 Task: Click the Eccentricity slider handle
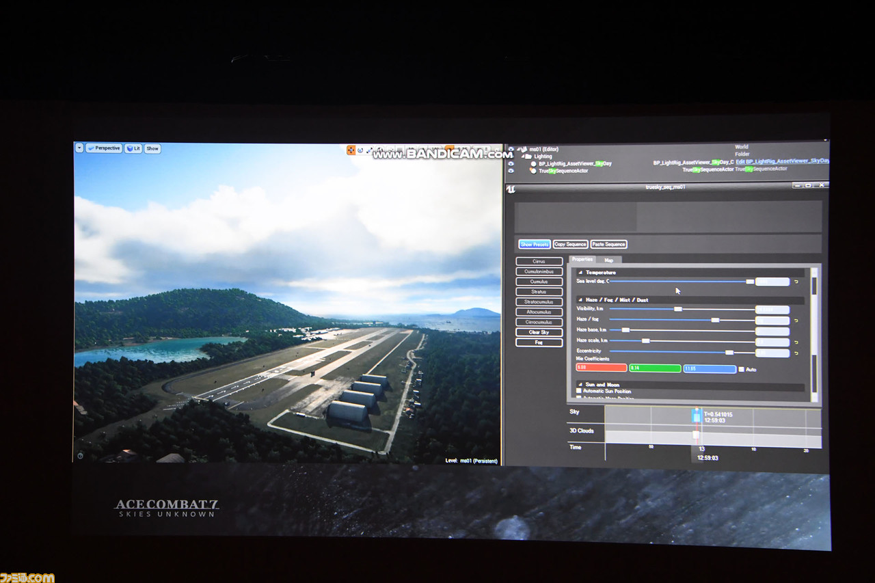coord(729,352)
